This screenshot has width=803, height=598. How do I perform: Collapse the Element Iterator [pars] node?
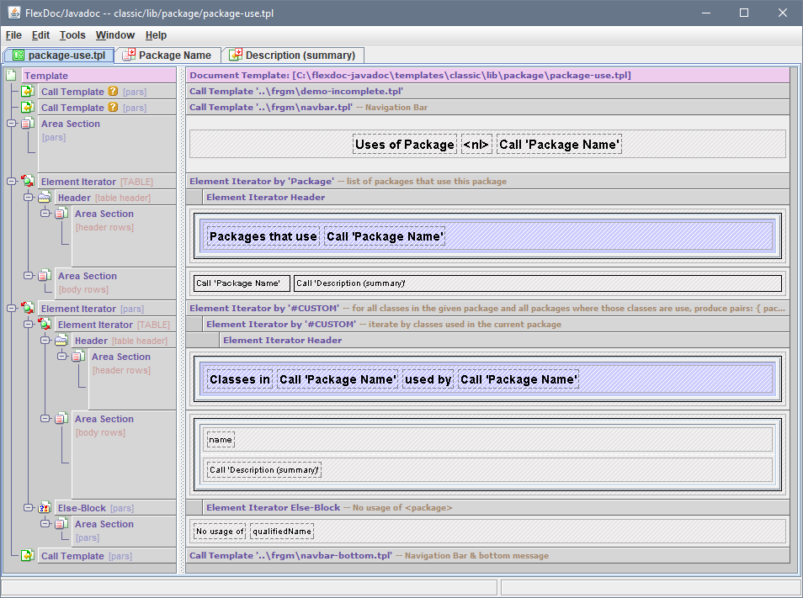point(11,309)
